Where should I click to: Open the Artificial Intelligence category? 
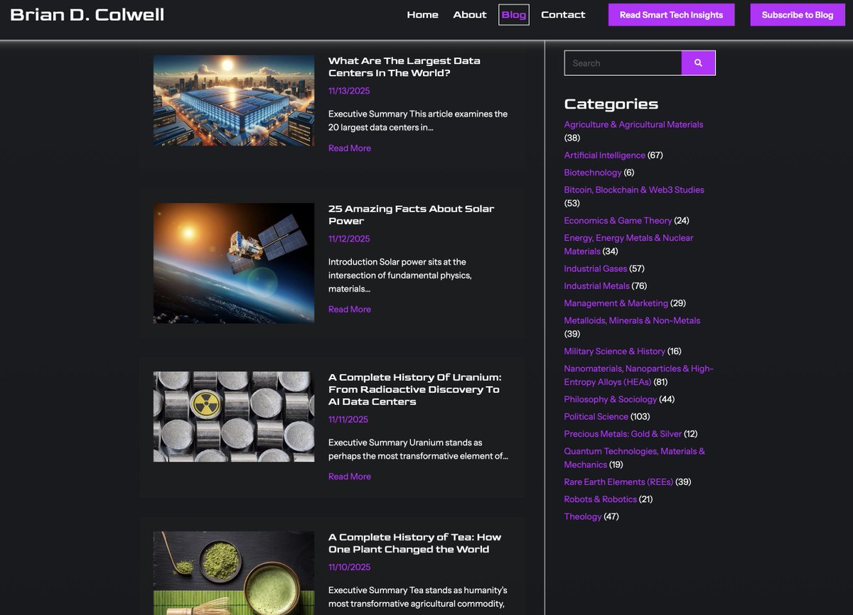[x=605, y=156]
